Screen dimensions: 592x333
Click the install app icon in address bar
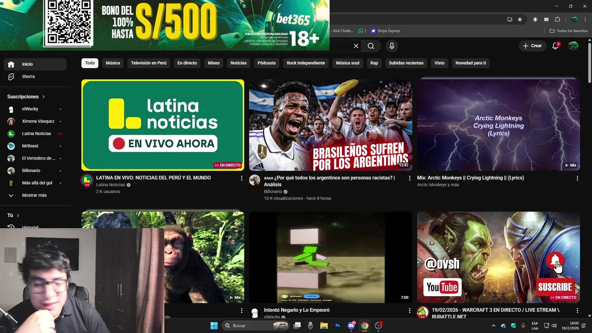click(510, 19)
